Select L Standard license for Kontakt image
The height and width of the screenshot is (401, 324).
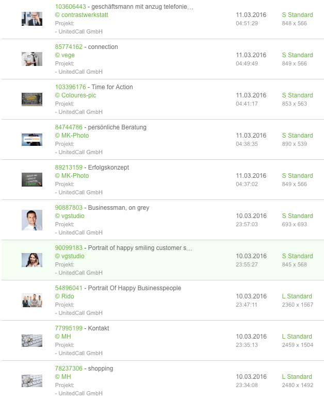pyautogui.click(x=297, y=336)
